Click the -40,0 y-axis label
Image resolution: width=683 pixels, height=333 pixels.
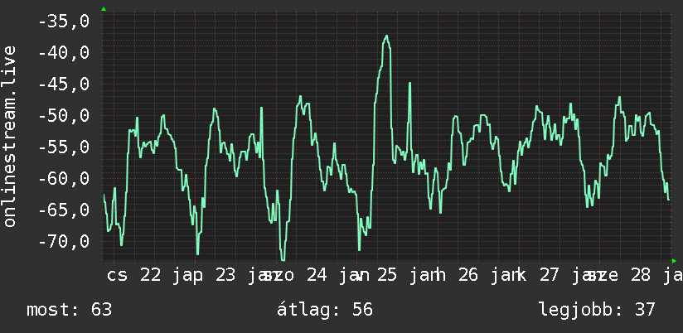64,53
